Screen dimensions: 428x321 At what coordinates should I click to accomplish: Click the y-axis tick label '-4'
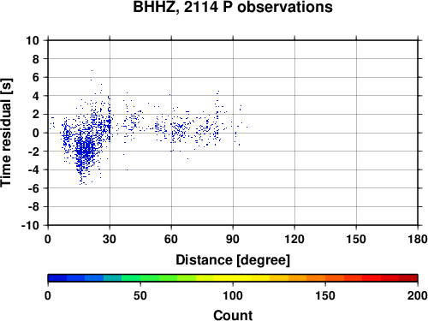point(33,169)
